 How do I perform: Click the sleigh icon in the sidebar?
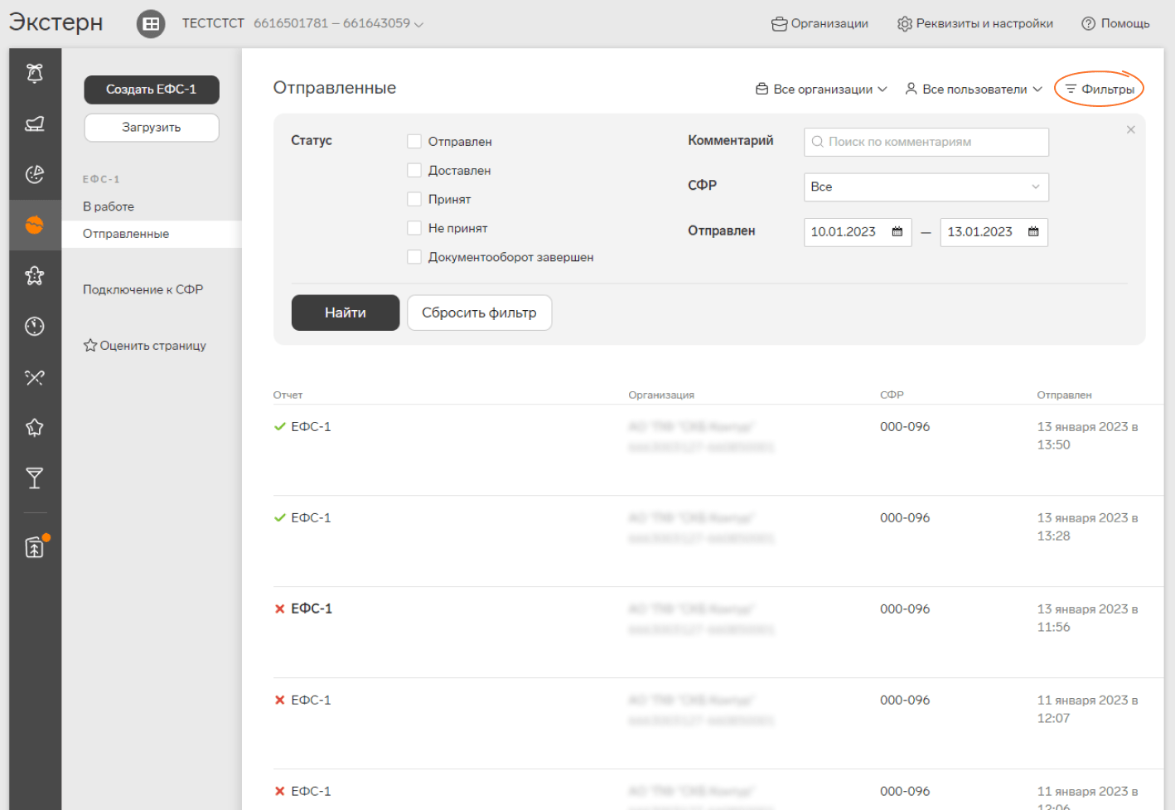tap(35, 124)
